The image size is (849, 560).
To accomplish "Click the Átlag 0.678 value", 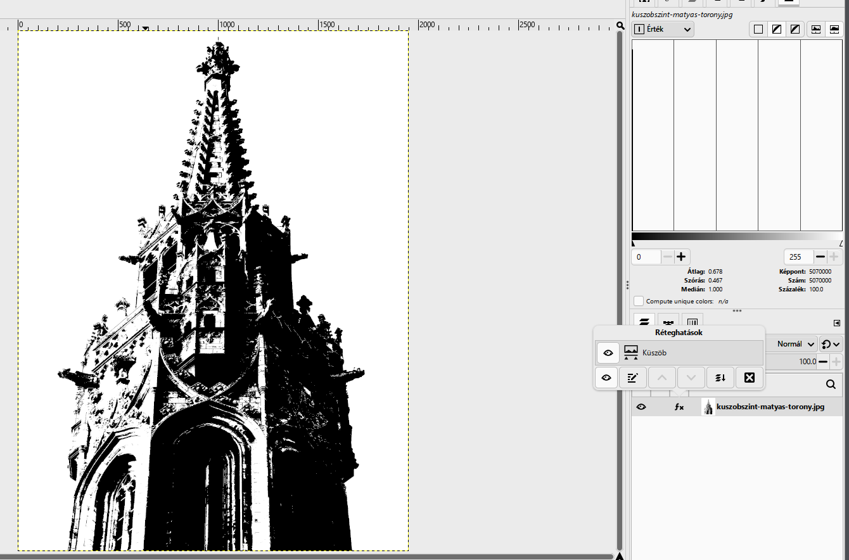I will pyautogui.click(x=715, y=271).
